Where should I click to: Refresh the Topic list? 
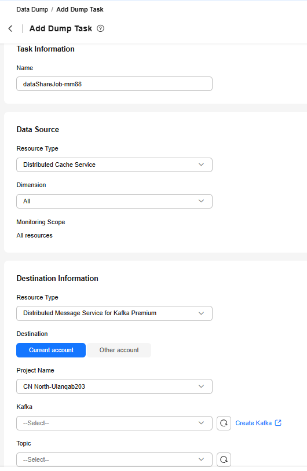click(x=224, y=459)
